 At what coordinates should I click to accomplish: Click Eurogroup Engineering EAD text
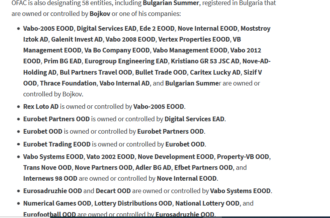[126, 61]
